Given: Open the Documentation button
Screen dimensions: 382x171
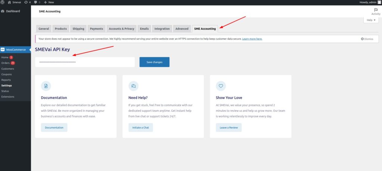Looking at the screenshot, I should click(54, 127).
